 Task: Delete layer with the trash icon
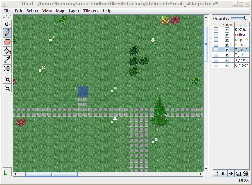pyautogui.click(x=246, y=173)
